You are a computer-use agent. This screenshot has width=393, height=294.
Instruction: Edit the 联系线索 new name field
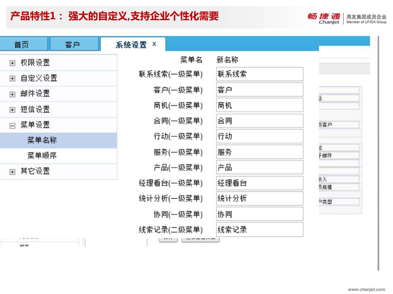coord(260,74)
